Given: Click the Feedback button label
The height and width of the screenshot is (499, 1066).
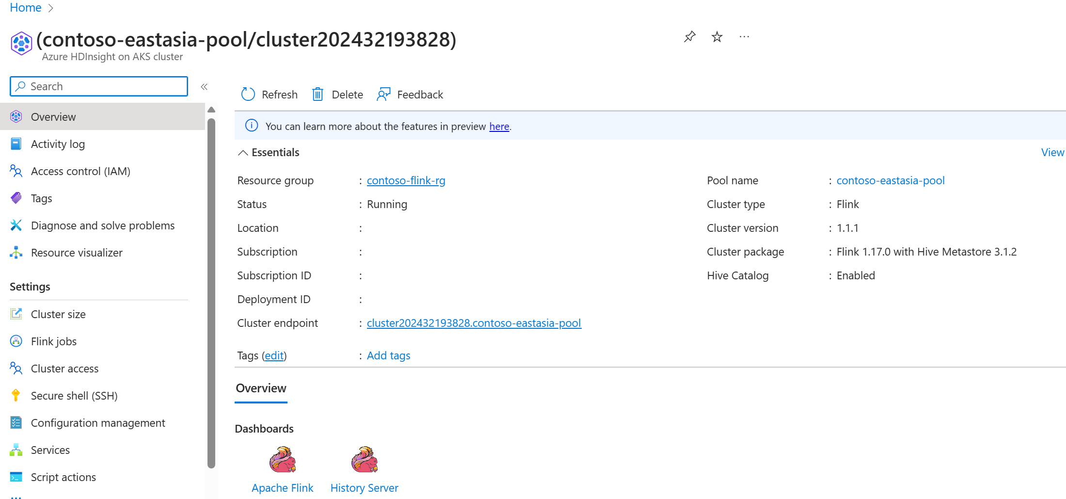Looking at the screenshot, I should click(x=420, y=95).
